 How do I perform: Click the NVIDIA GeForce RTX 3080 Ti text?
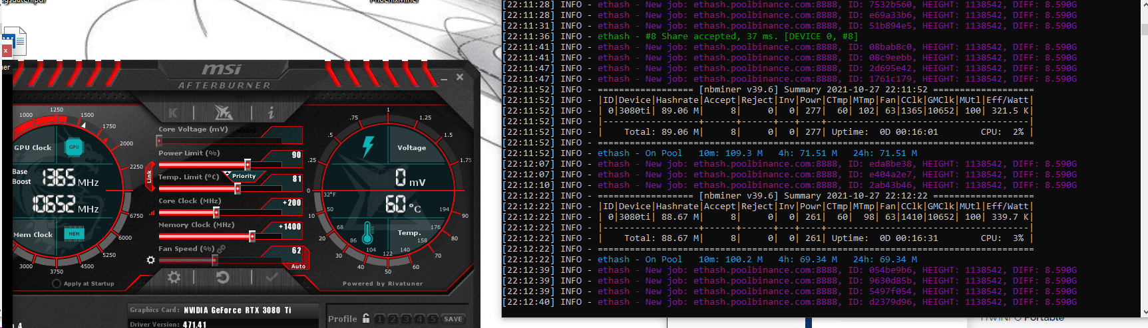click(238, 310)
